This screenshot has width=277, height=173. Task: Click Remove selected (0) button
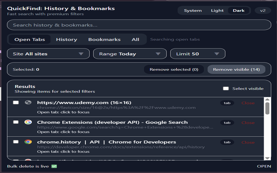click(x=174, y=69)
